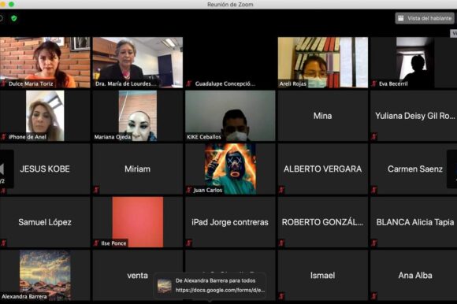Click muted mic icon on Yuliana Deisy tile

[x=374, y=136]
